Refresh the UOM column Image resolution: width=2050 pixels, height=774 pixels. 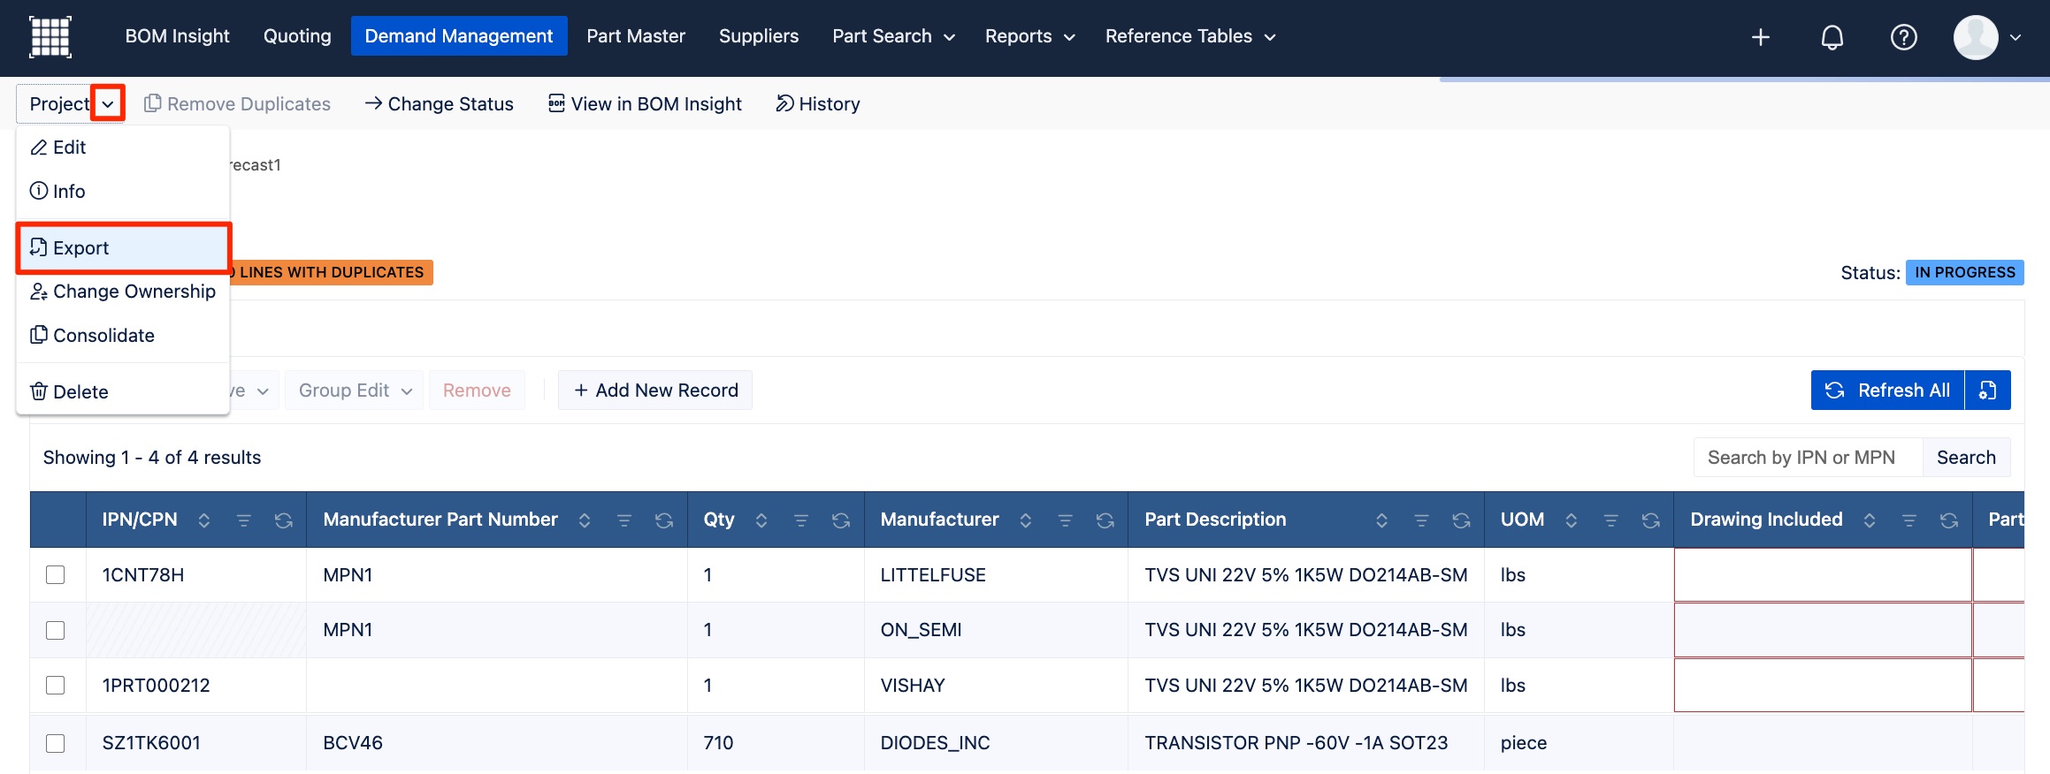(x=1650, y=520)
